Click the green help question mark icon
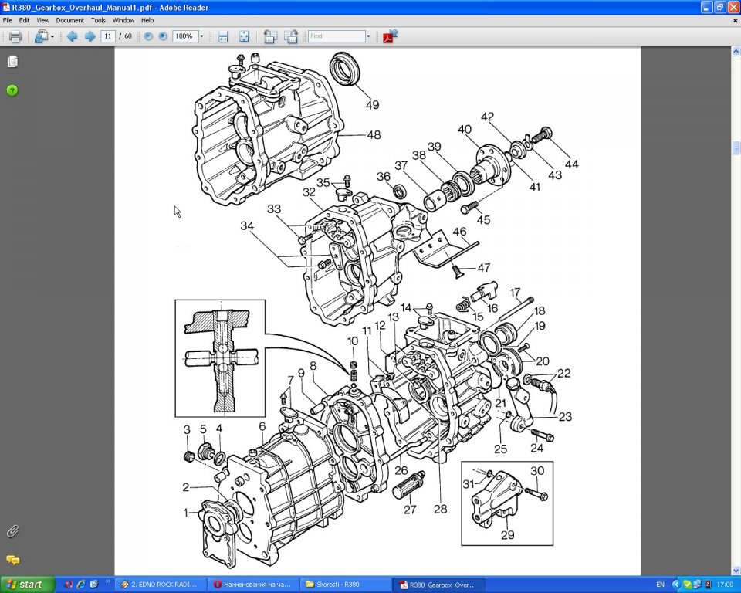The height and width of the screenshot is (593, 741). point(12,90)
